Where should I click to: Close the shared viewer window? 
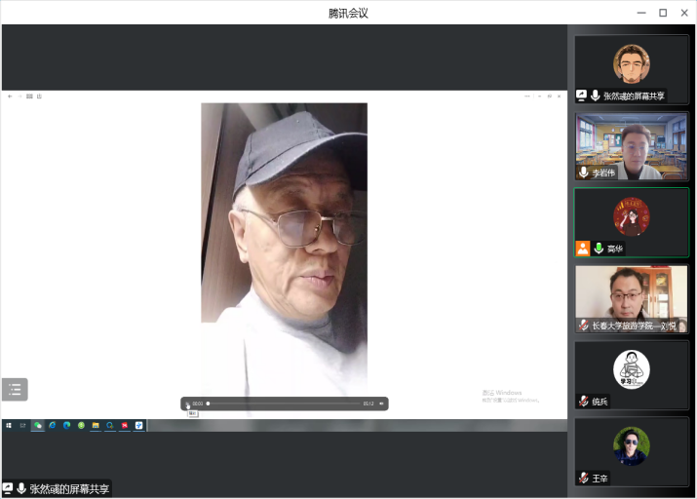tap(560, 96)
